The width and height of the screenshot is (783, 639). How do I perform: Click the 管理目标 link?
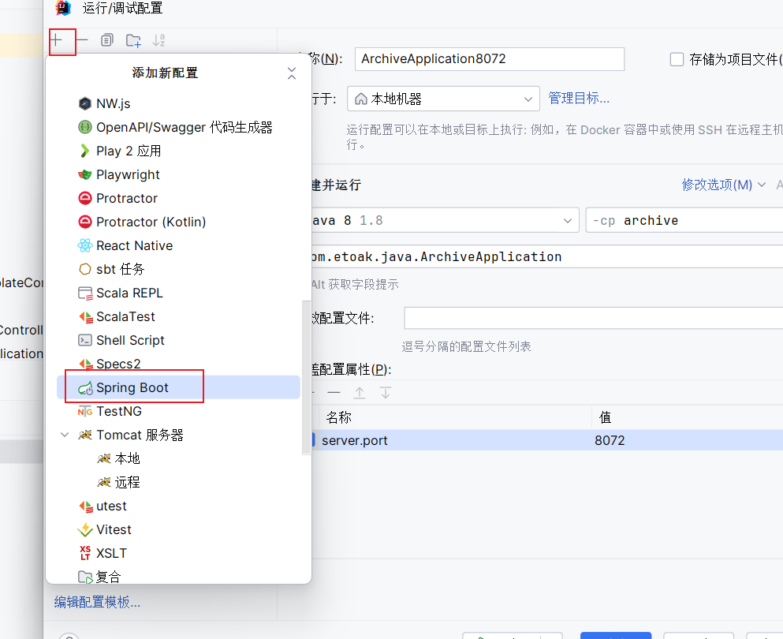579,99
